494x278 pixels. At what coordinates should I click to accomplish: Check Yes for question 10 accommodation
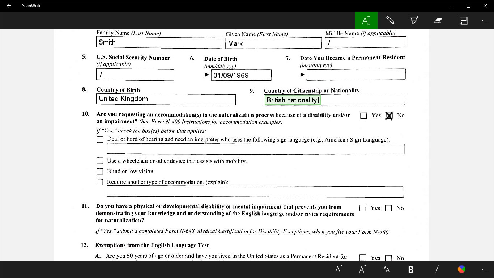coord(364,115)
